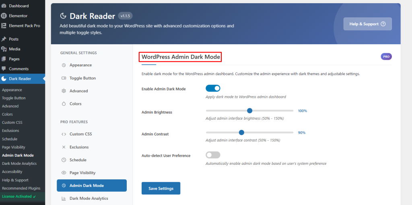412x205 pixels.
Task: Open Admin Dark Mode submenu link
Action: tap(18, 156)
